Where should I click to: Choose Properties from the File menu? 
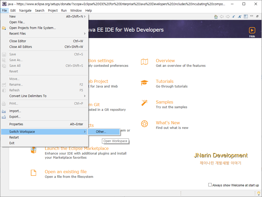pos(45,124)
